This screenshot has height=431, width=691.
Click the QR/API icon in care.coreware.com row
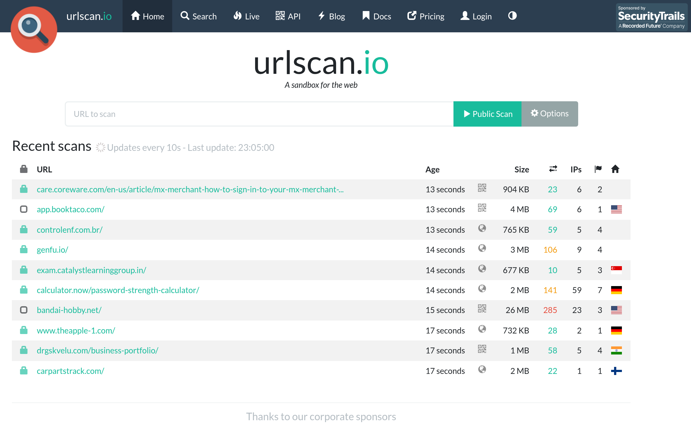482,188
